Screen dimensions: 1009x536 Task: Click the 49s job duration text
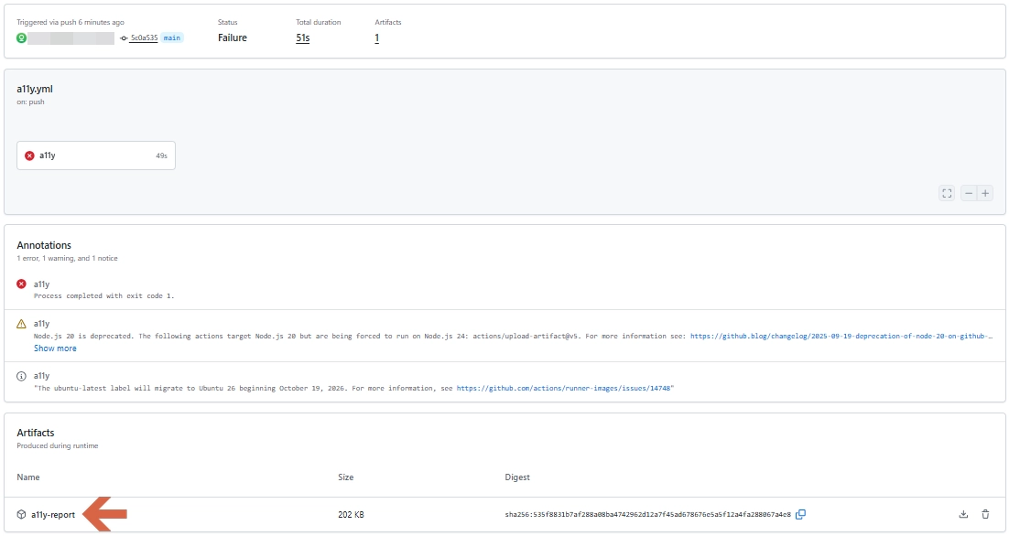161,156
